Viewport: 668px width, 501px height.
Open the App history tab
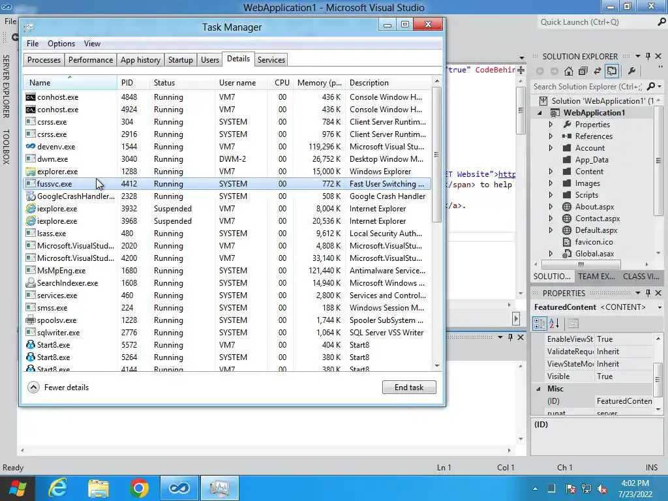(141, 59)
